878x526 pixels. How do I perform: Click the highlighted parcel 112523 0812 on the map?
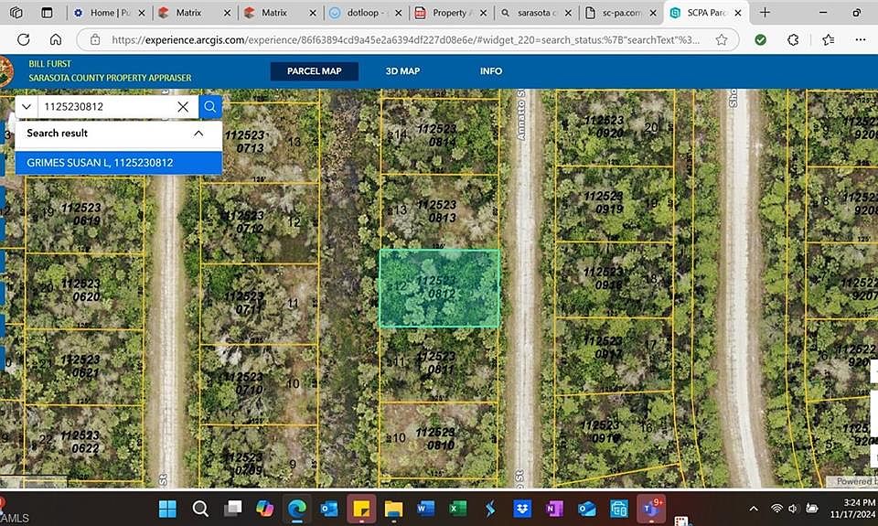point(440,288)
